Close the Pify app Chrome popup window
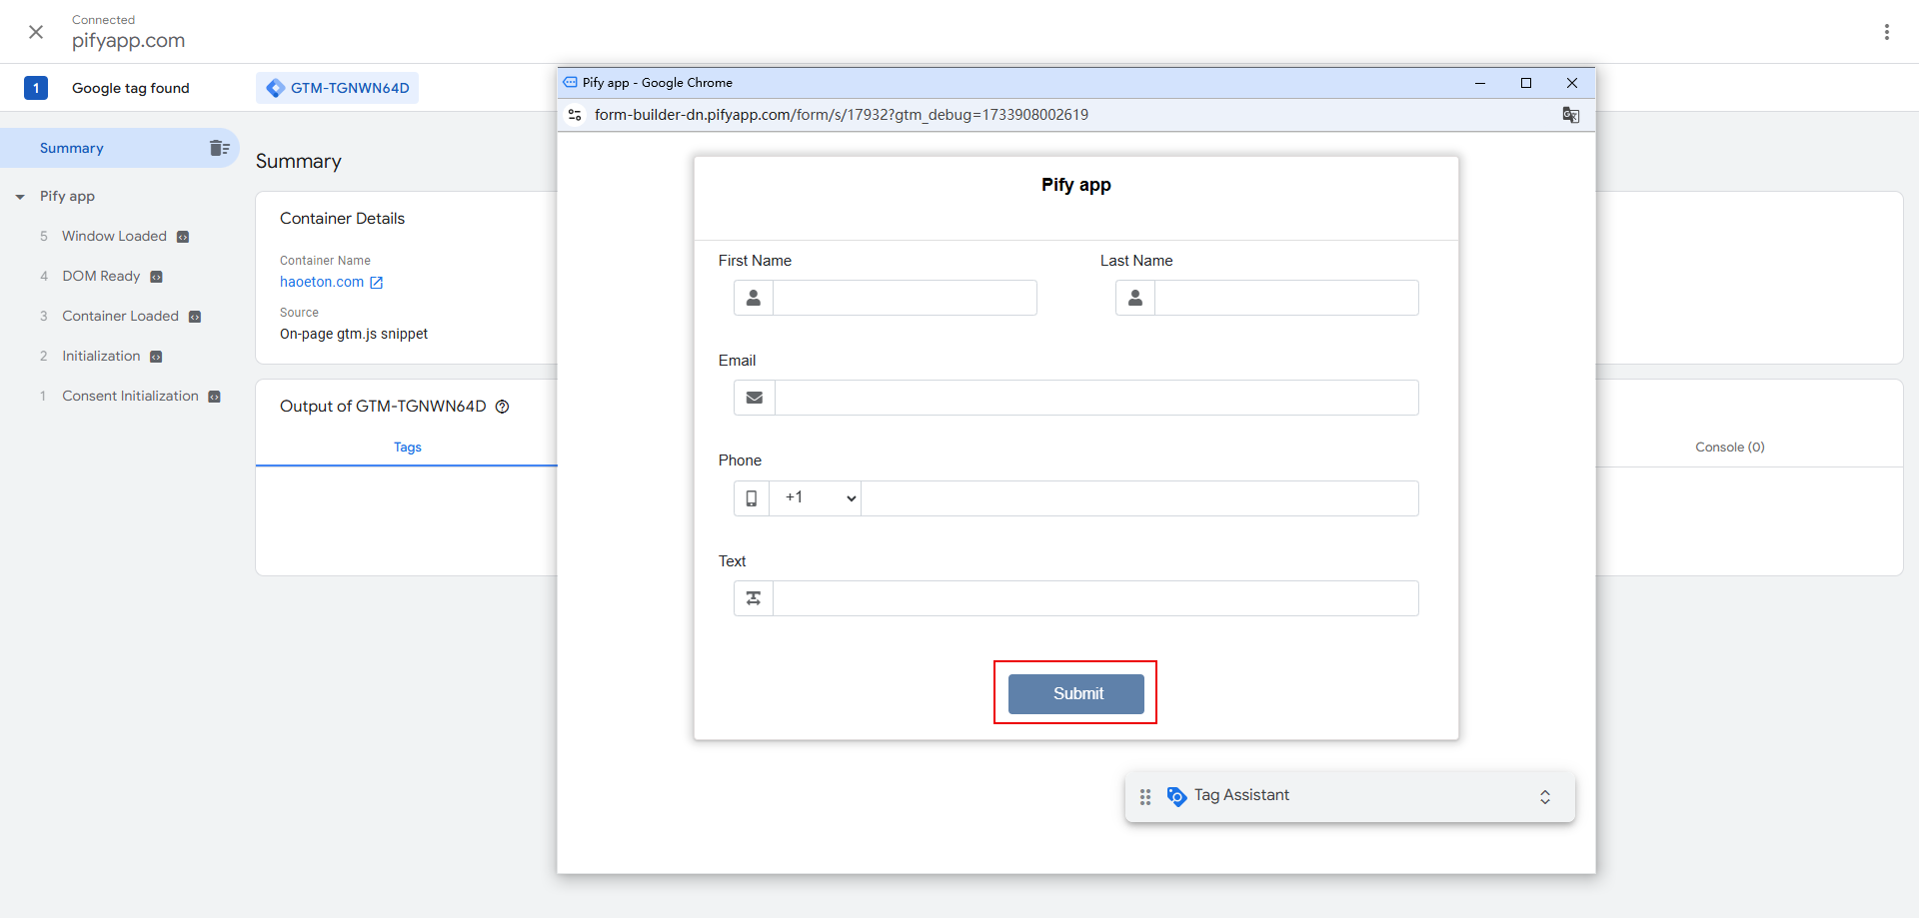This screenshot has height=918, width=1919. (x=1572, y=83)
